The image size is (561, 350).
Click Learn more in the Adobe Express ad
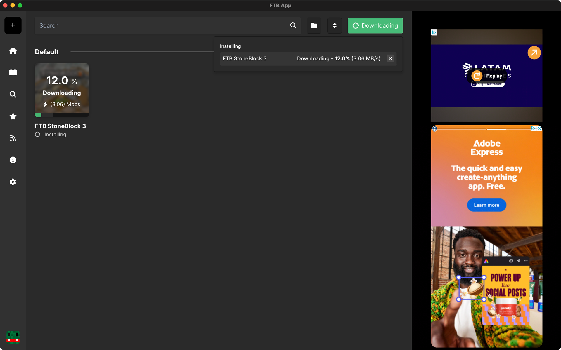coord(486,205)
